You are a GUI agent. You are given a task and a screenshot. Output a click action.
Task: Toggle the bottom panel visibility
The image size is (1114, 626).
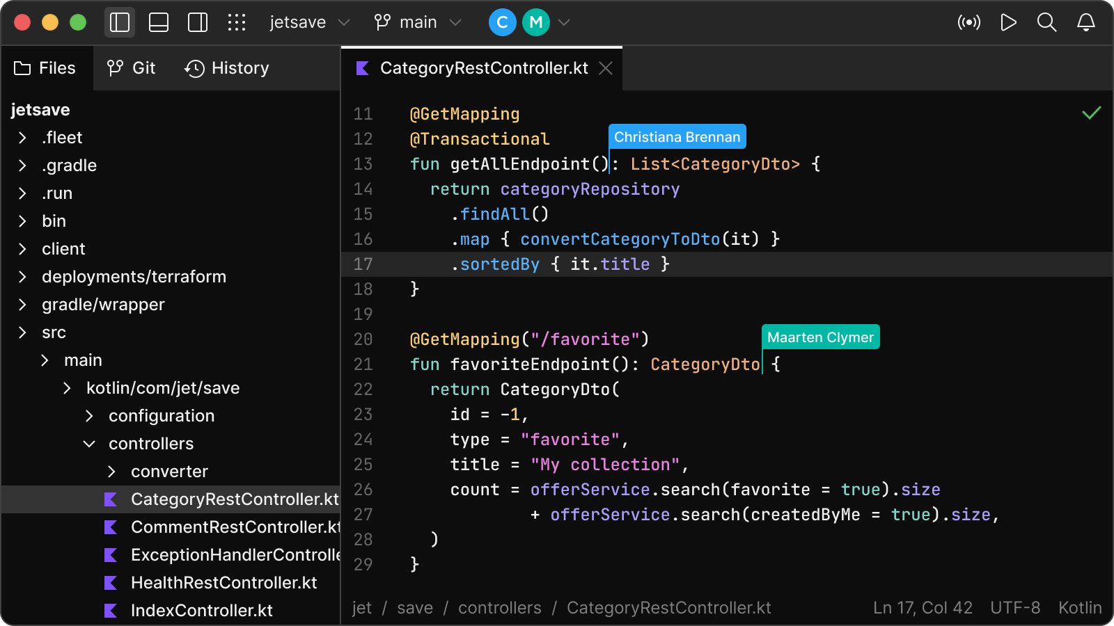[x=159, y=22]
